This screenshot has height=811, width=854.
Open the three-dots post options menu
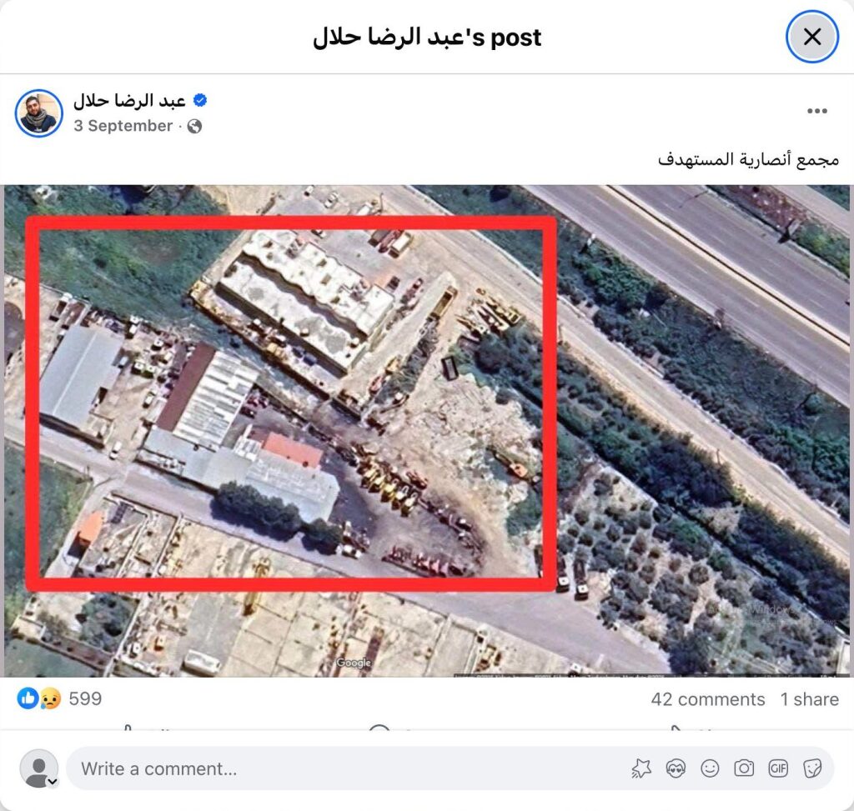tap(817, 111)
